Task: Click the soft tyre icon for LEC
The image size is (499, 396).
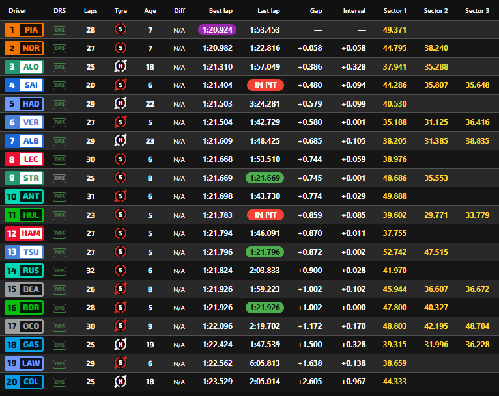Action: [x=121, y=159]
